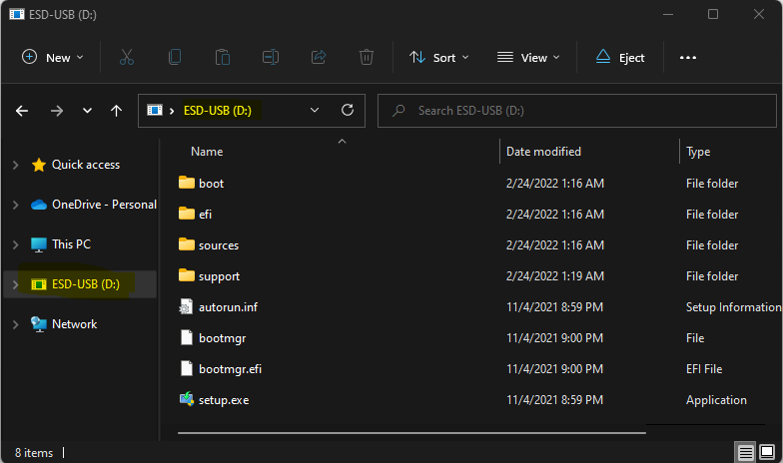The height and width of the screenshot is (463, 783).
Task: Click the 8 items status text
Action: click(x=34, y=453)
